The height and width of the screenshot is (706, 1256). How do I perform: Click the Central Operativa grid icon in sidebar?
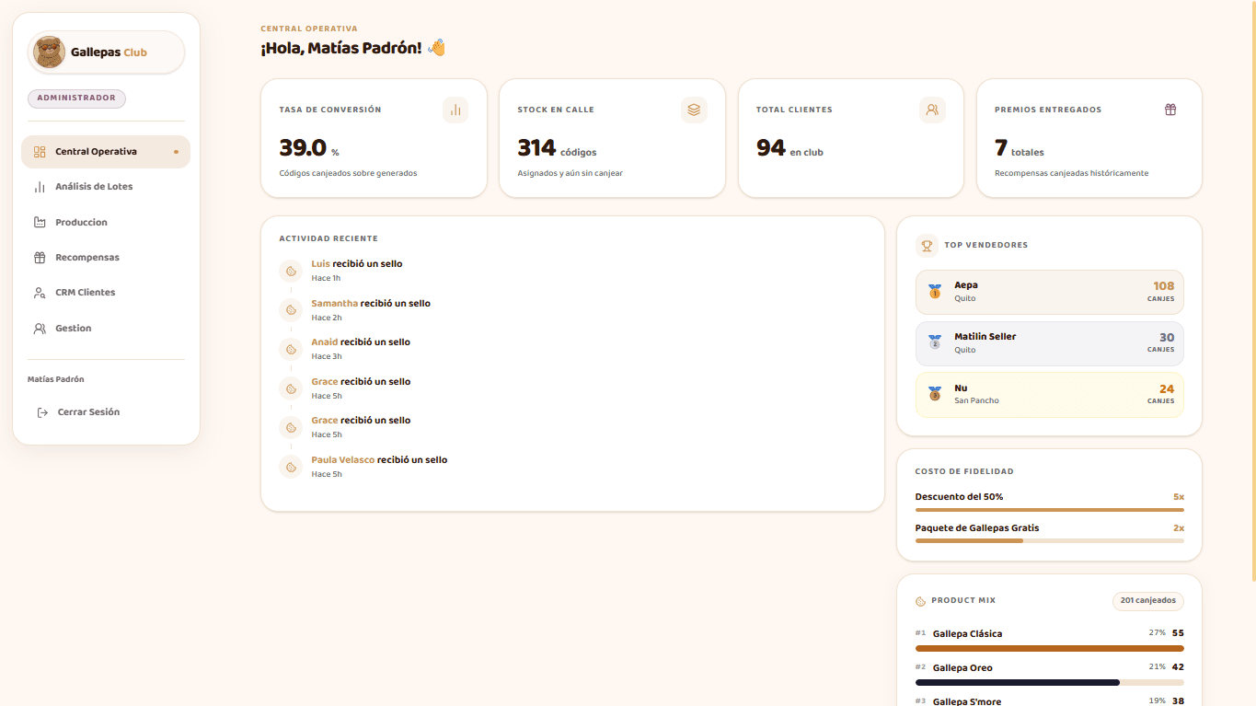(40, 152)
